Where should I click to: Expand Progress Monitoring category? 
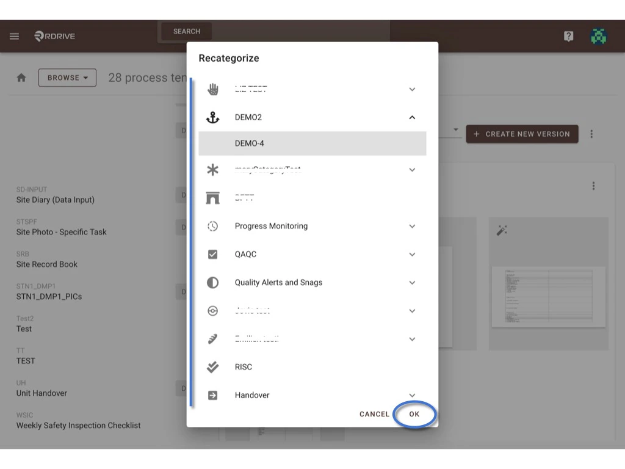pos(412,226)
